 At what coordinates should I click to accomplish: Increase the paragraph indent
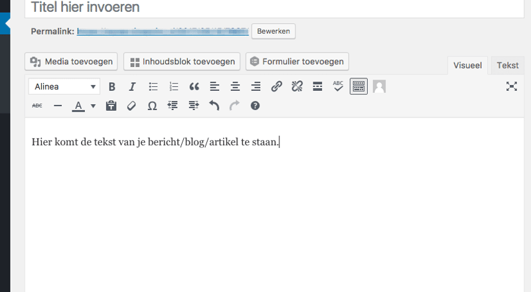point(194,106)
